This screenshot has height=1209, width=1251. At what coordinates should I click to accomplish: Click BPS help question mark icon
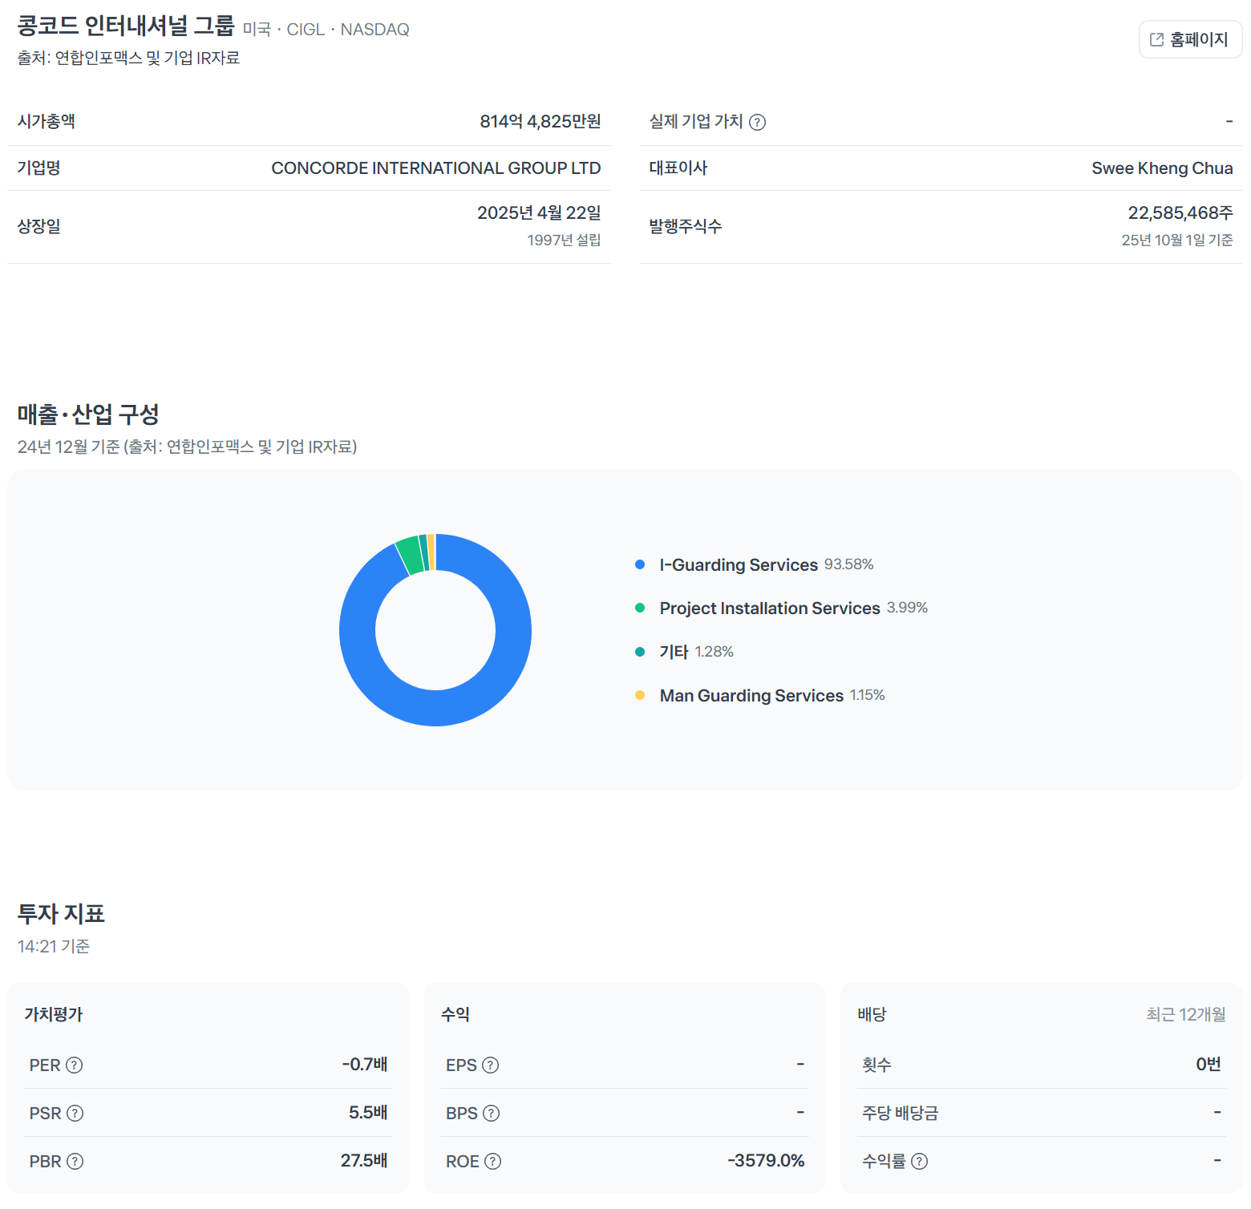click(491, 1113)
